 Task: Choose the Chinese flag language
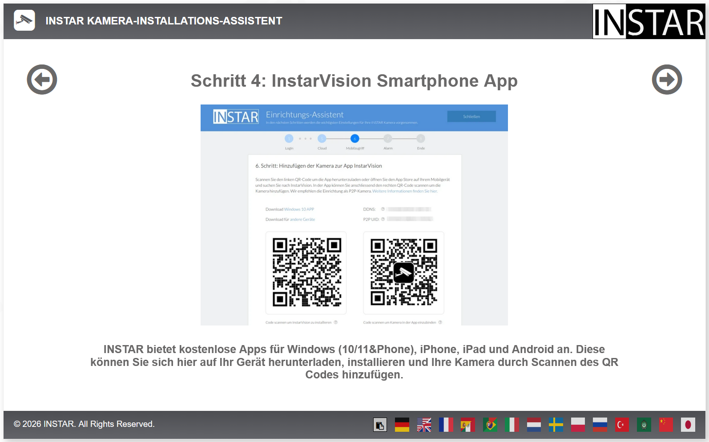[x=666, y=425]
